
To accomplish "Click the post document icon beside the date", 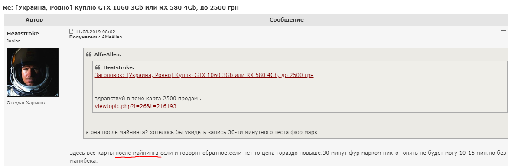I will 72,32.
